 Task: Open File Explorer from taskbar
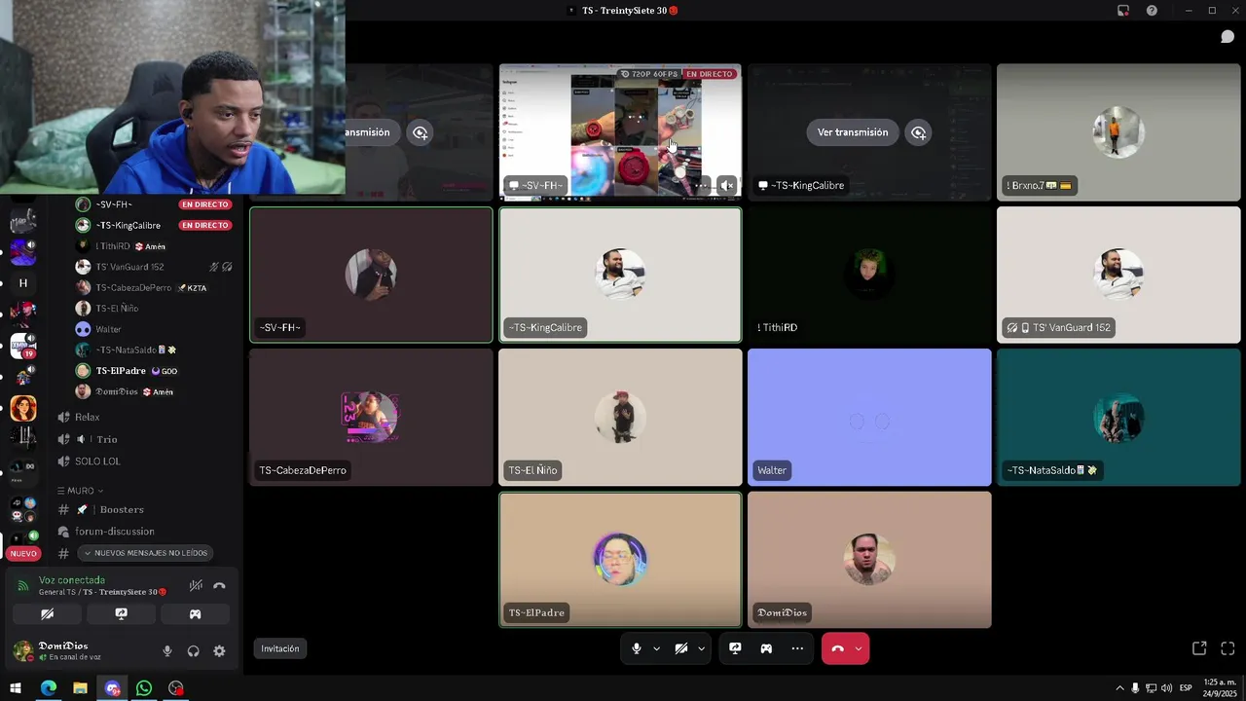tap(80, 688)
